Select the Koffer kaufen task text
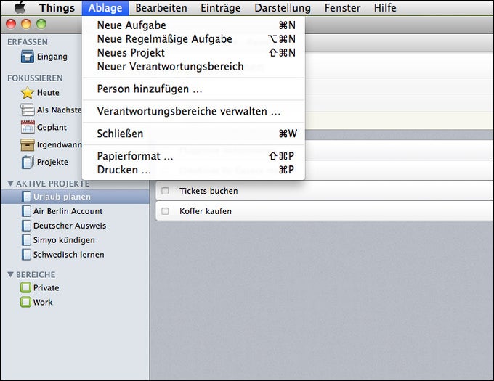Image resolution: width=494 pixels, height=381 pixels. click(206, 211)
